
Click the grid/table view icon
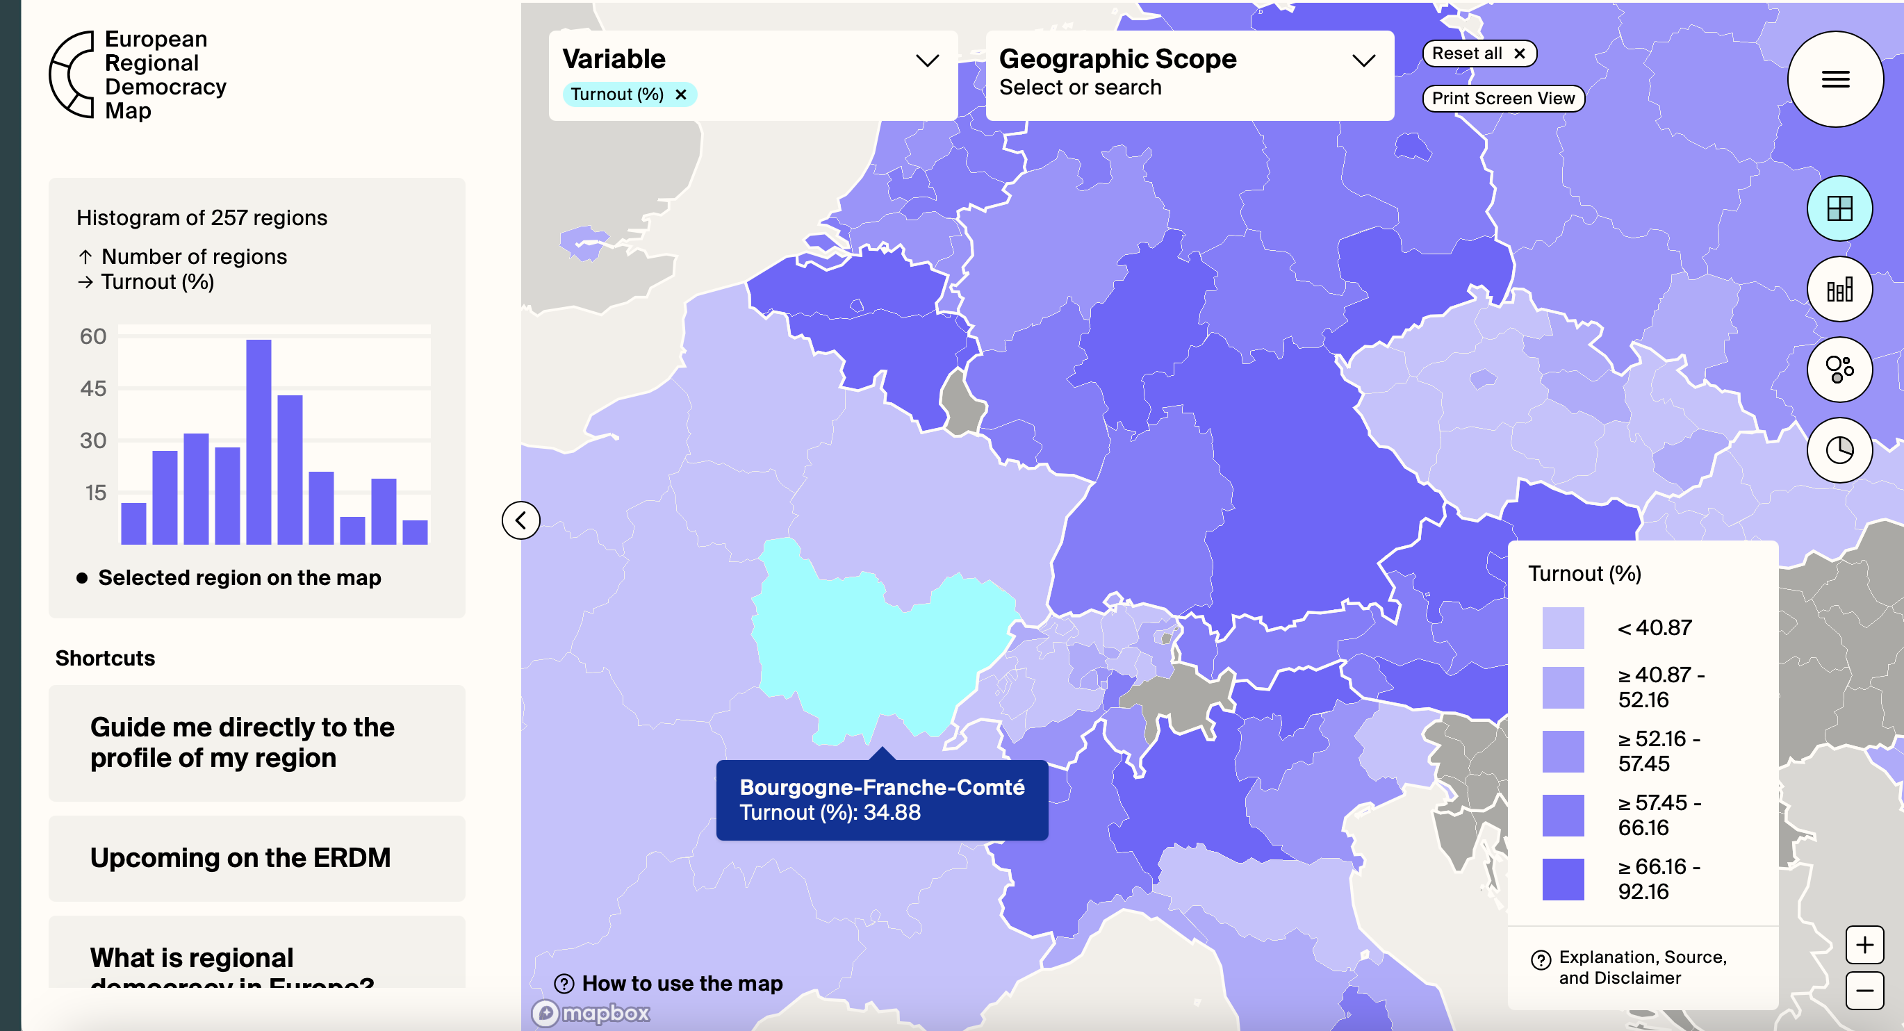tap(1839, 207)
